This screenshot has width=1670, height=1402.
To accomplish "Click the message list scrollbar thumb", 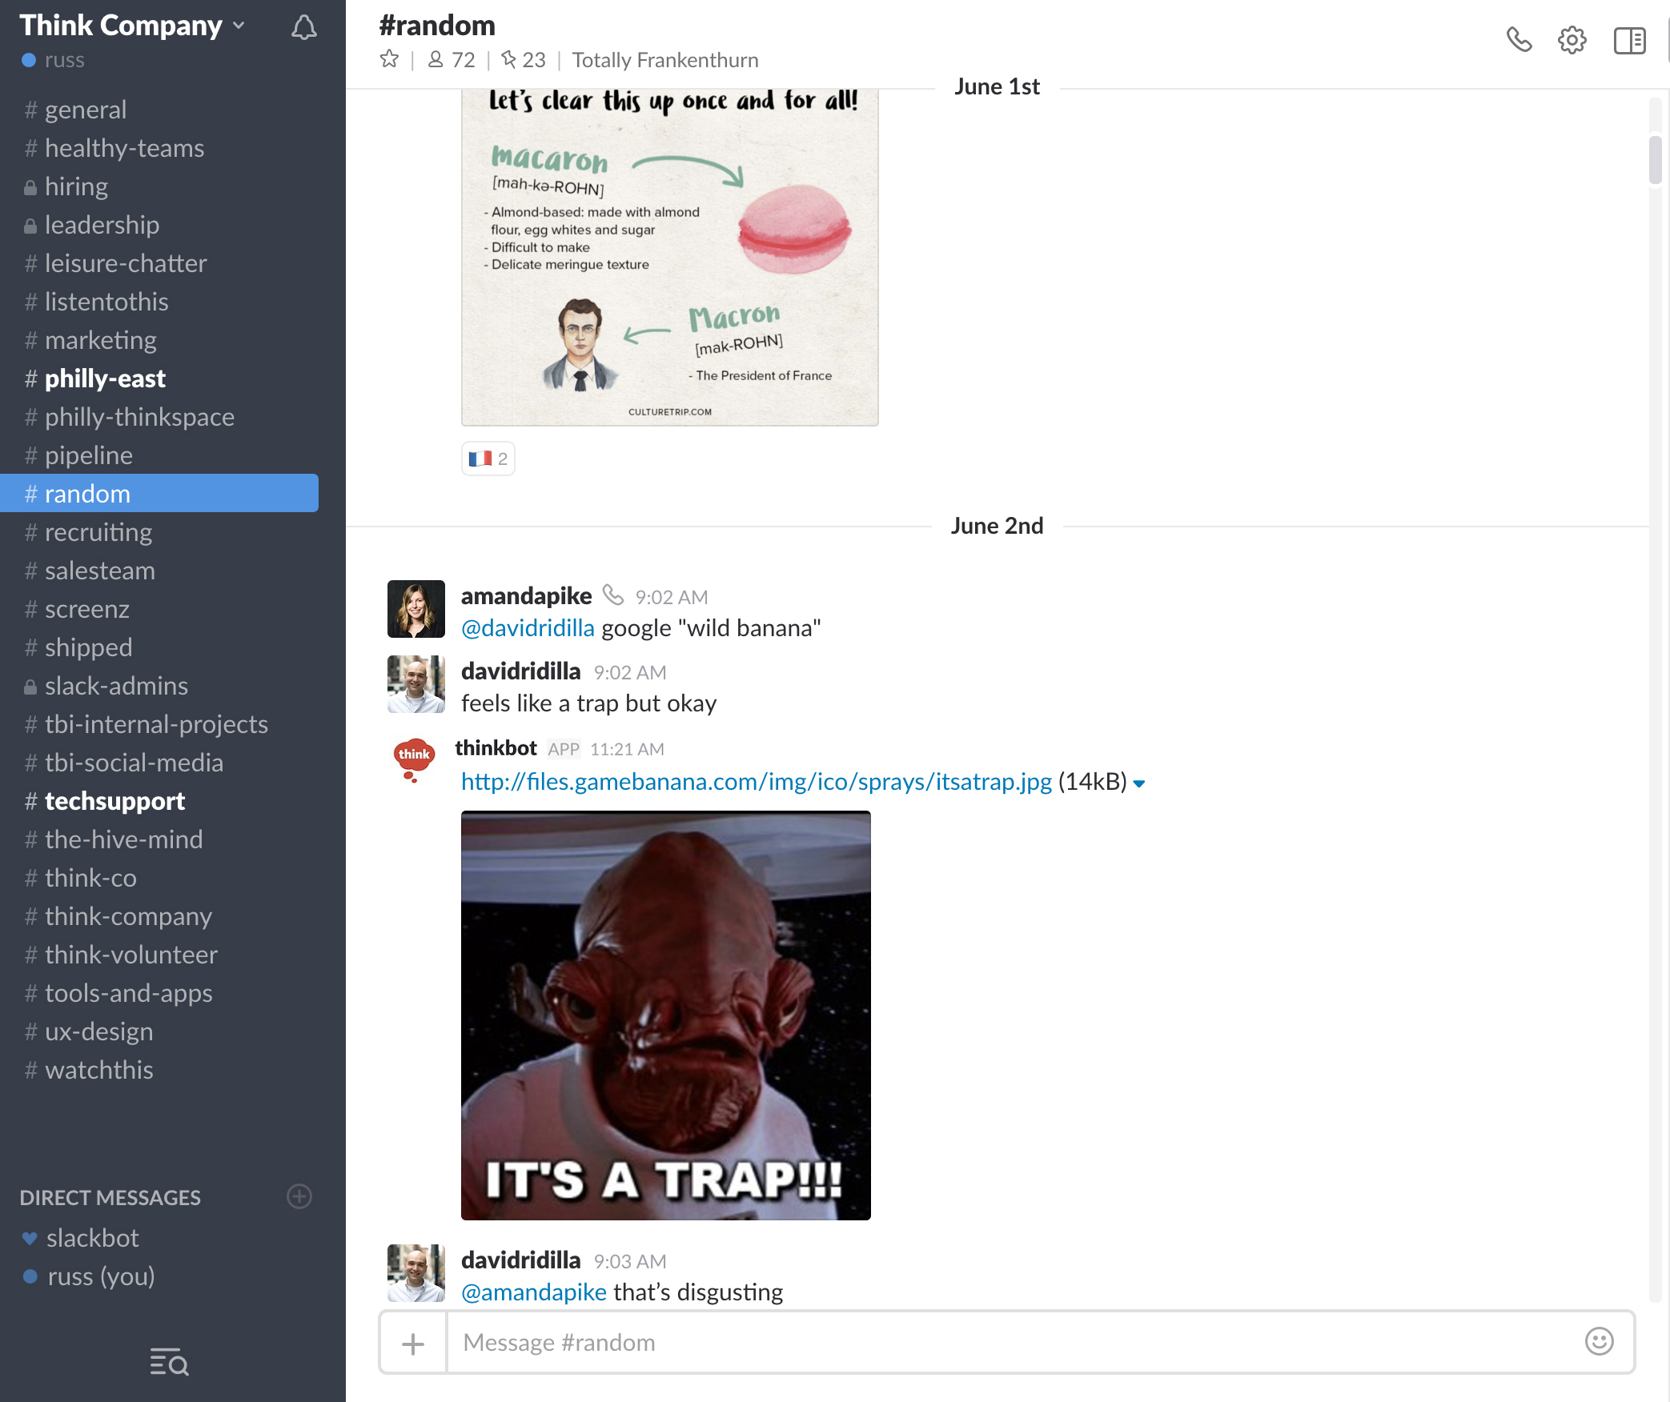I will 1655,160.
